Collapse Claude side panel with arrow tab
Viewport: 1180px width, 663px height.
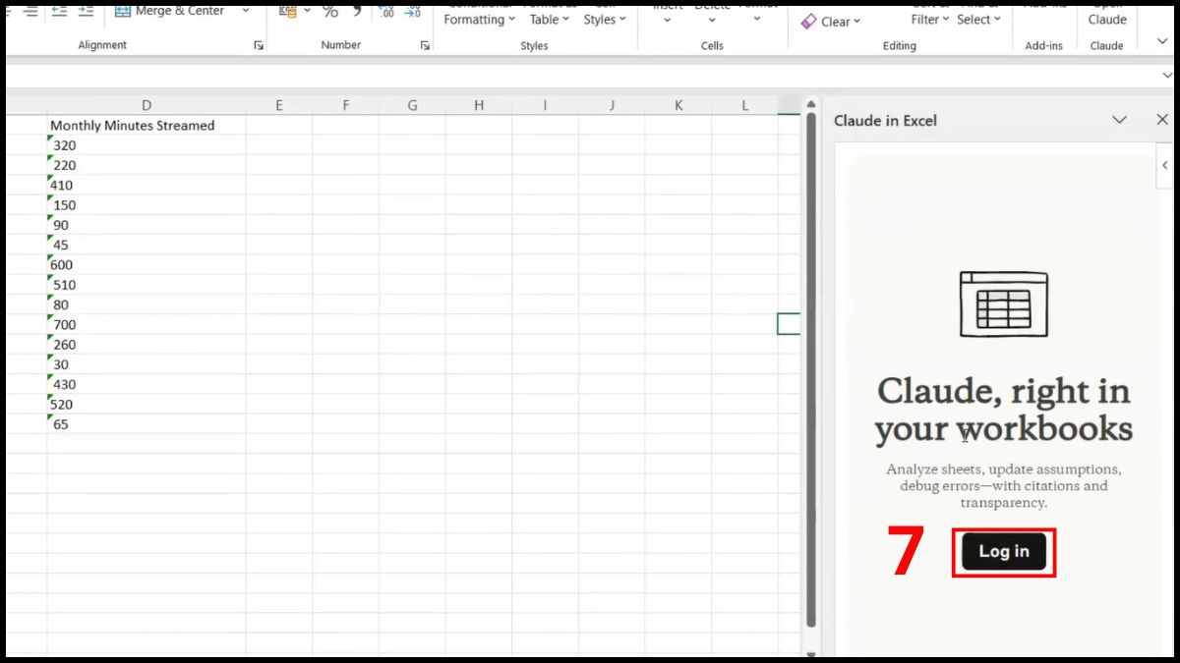(x=1165, y=165)
